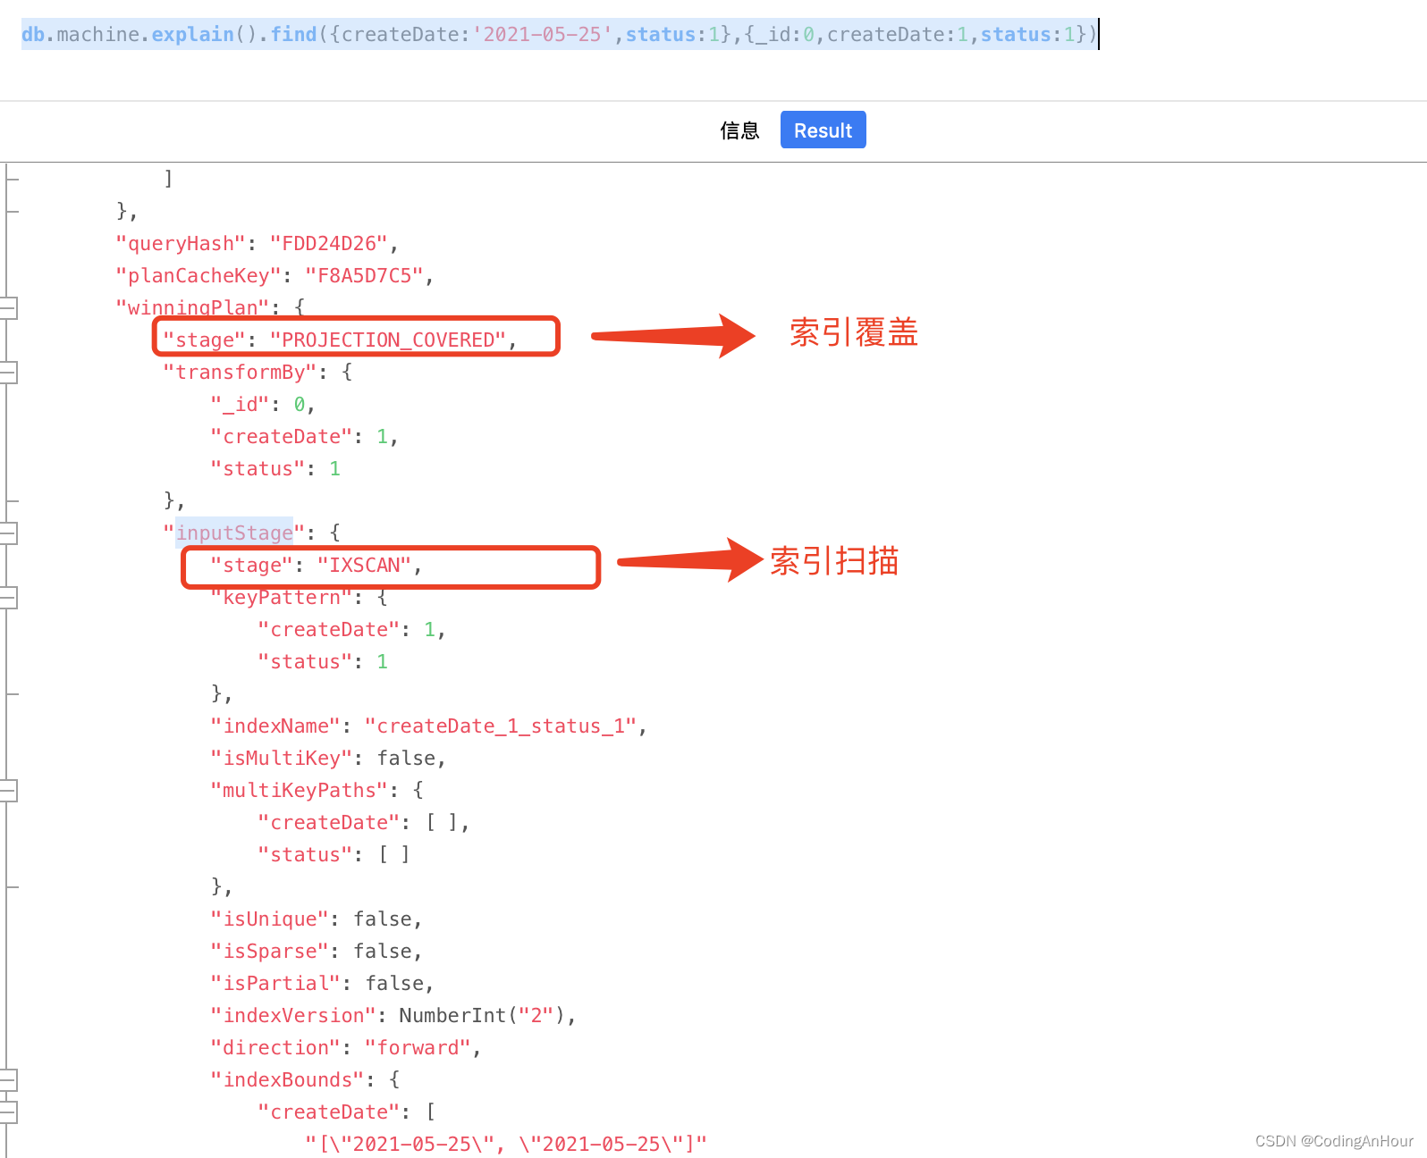The image size is (1427, 1158).
Task: Click the "keyPattern" key text
Action: (282, 597)
